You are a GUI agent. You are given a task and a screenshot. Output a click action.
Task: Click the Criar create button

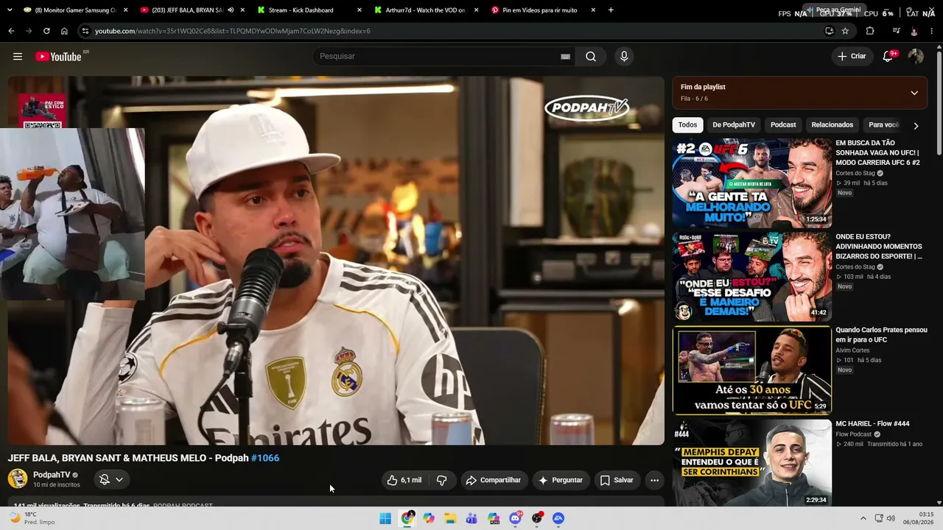(x=852, y=57)
